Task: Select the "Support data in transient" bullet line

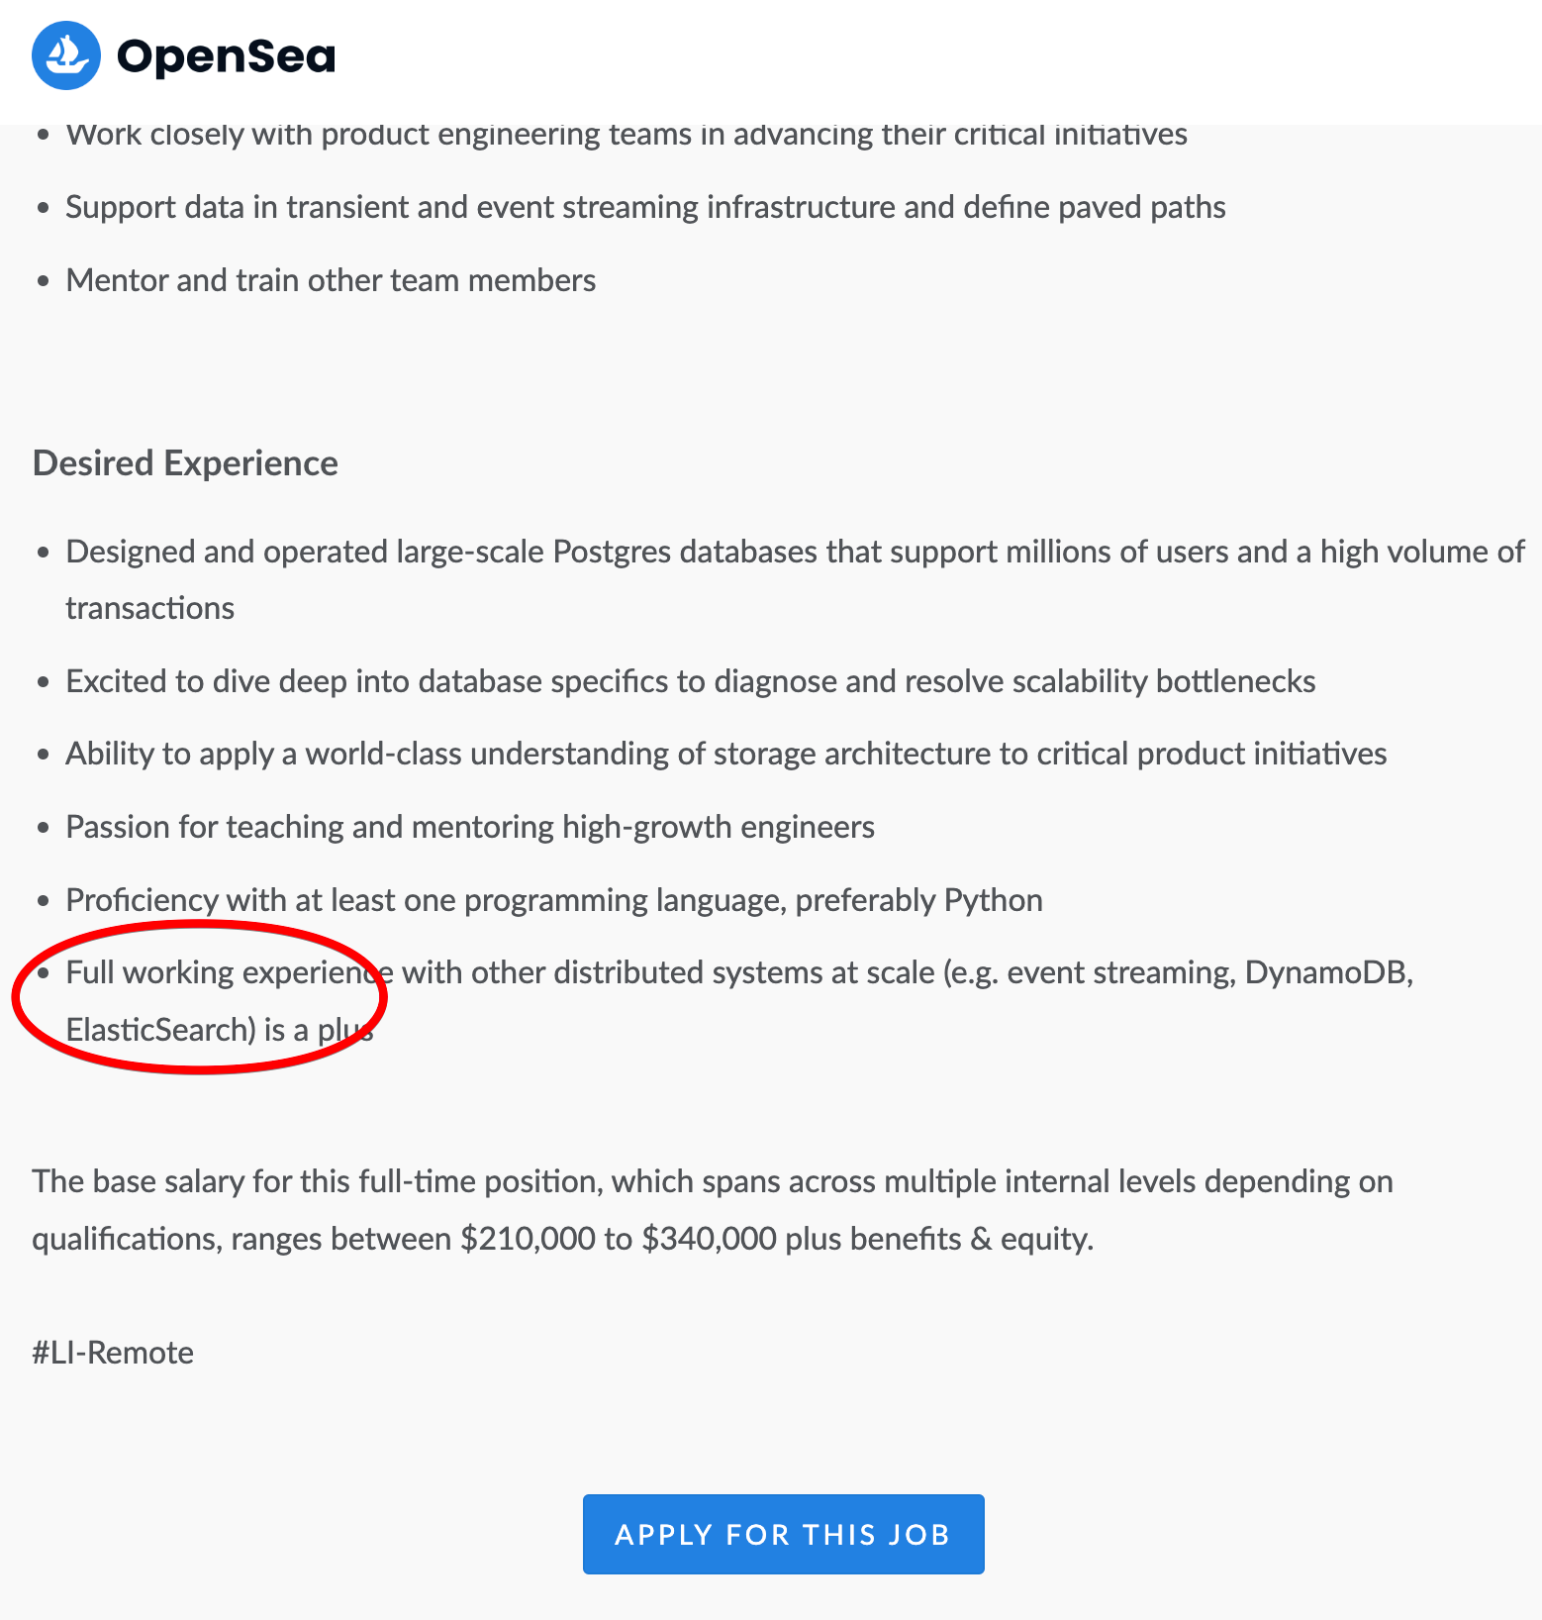Action: tap(645, 207)
